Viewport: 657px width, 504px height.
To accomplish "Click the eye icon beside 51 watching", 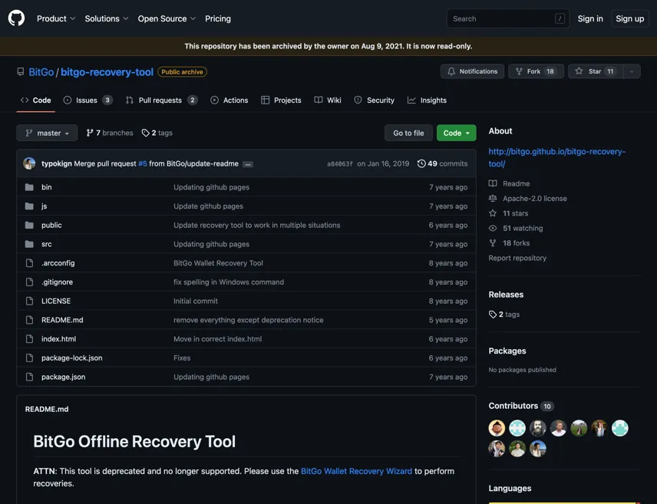I will tap(493, 228).
